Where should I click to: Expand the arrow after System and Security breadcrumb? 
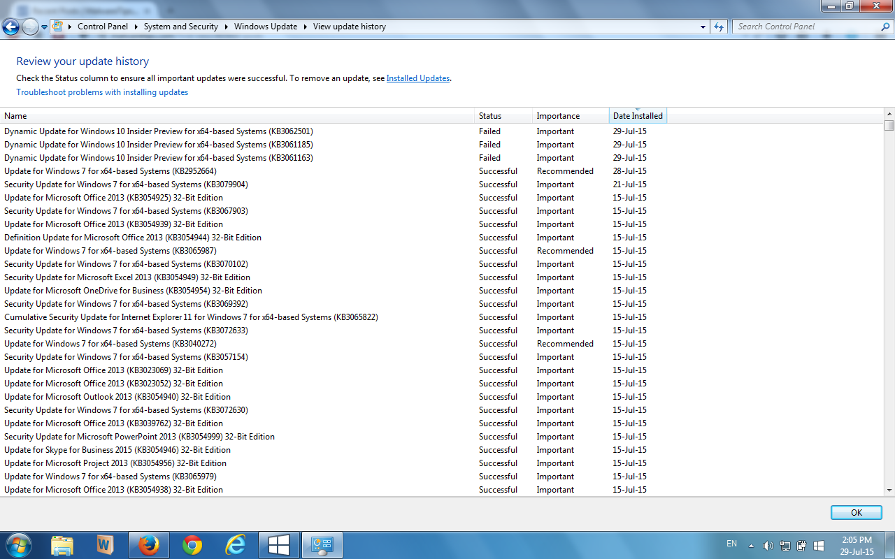[x=226, y=27]
